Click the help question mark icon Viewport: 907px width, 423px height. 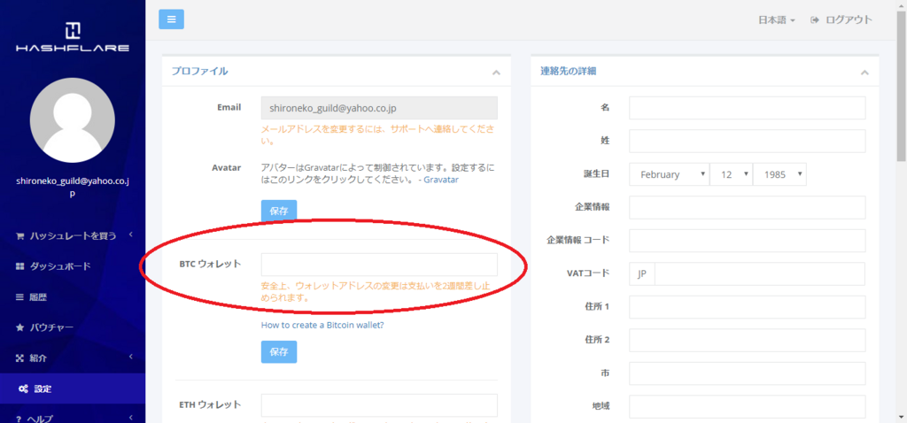(x=19, y=419)
